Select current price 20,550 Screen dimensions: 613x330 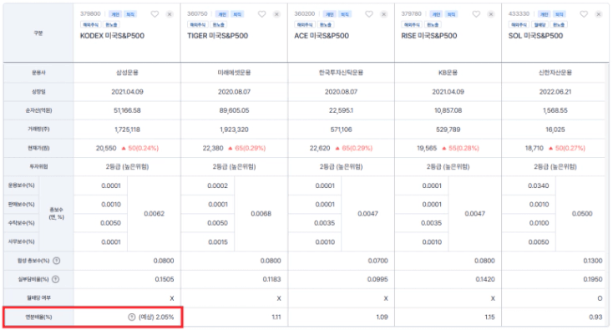(106, 148)
